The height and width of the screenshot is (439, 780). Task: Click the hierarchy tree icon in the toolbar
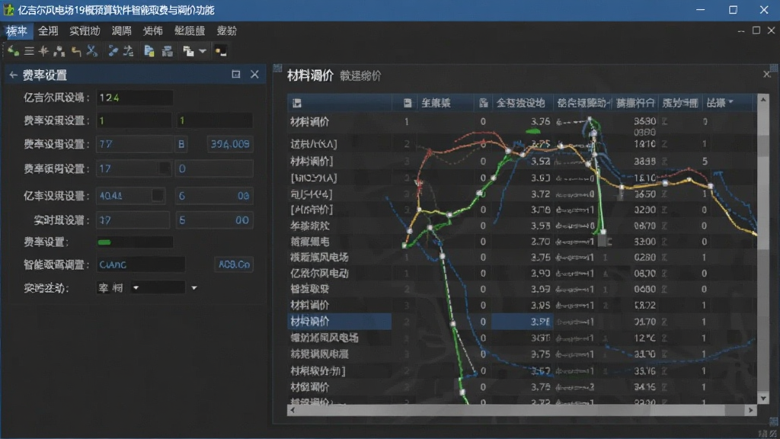click(x=59, y=51)
